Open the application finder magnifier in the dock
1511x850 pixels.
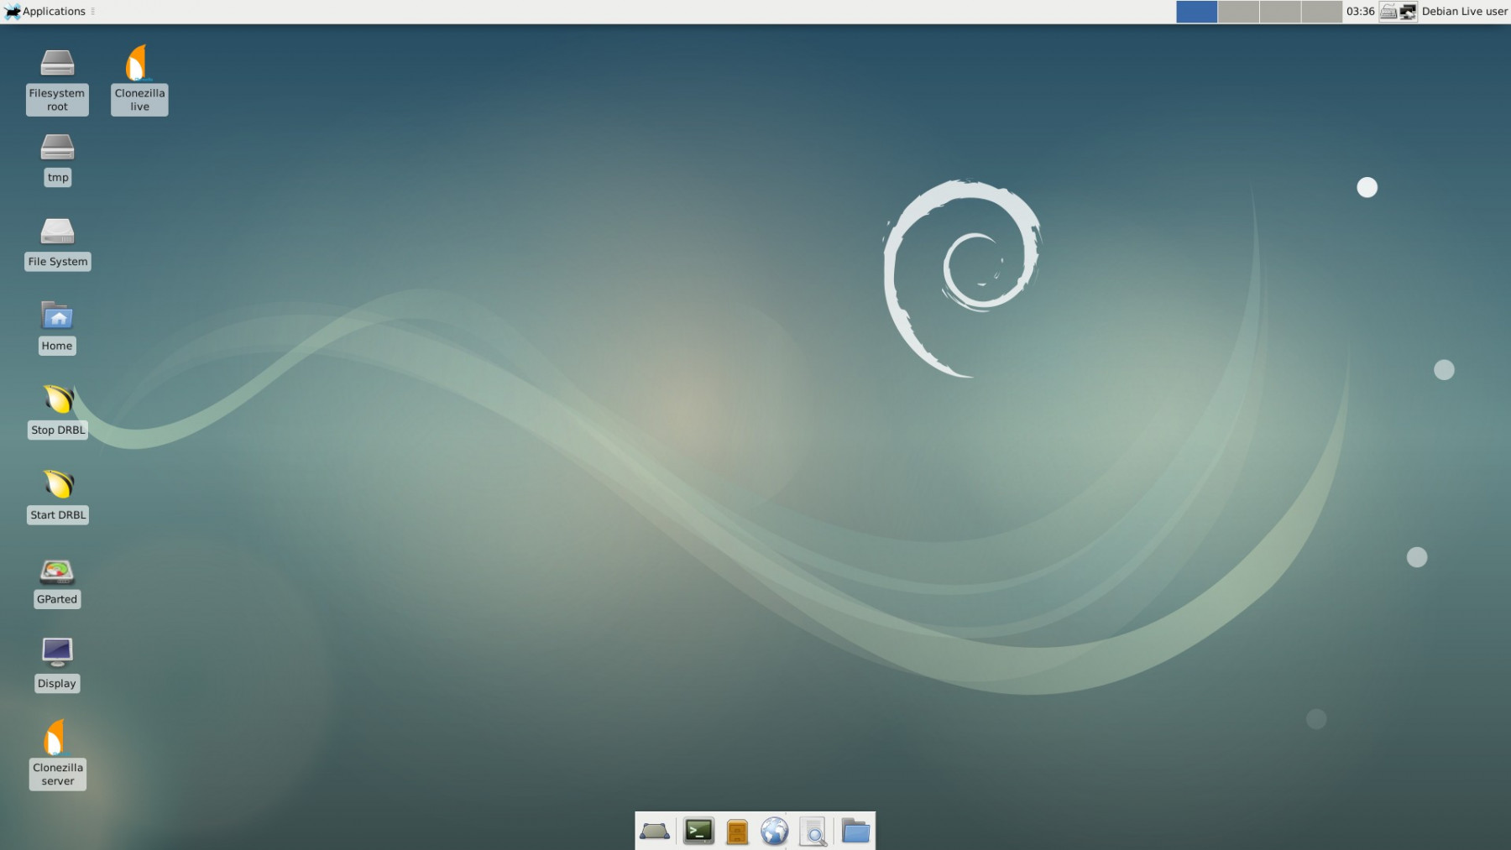(813, 832)
